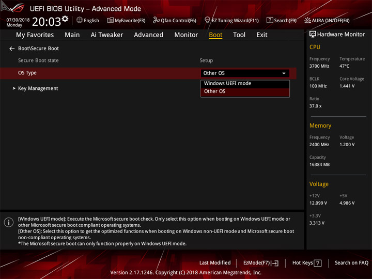The height and width of the screenshot is (279, 372).
Task: Click the 07/30/2018 date text
Action: 18,20
